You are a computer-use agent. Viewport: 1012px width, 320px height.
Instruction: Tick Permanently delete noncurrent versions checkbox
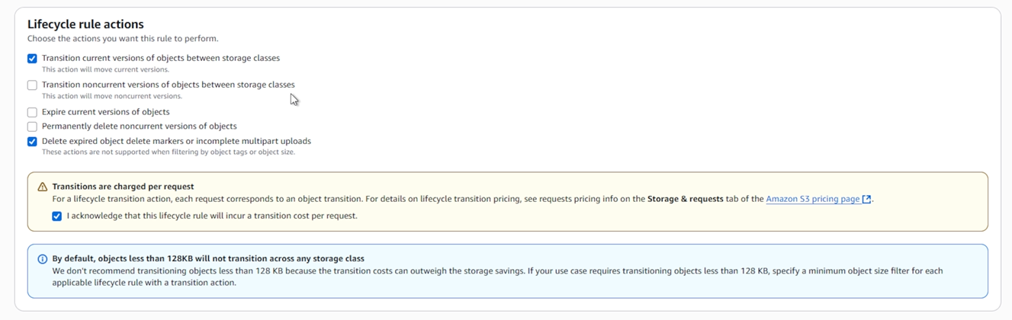pyautogui.click(x=32, y=126)
